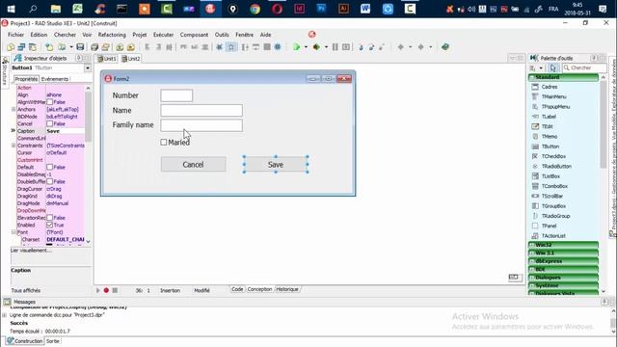617x347 pixels.
Task: Open the Composant menu
Action: pyautogui.click(x=194, y=35)
